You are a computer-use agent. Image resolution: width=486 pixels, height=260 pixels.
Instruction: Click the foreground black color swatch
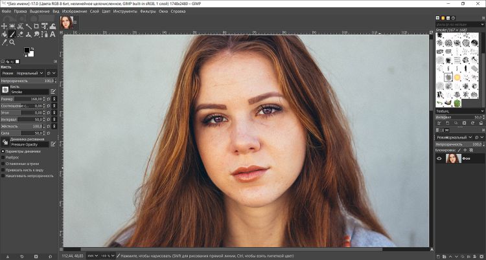[x=27, y=50]
